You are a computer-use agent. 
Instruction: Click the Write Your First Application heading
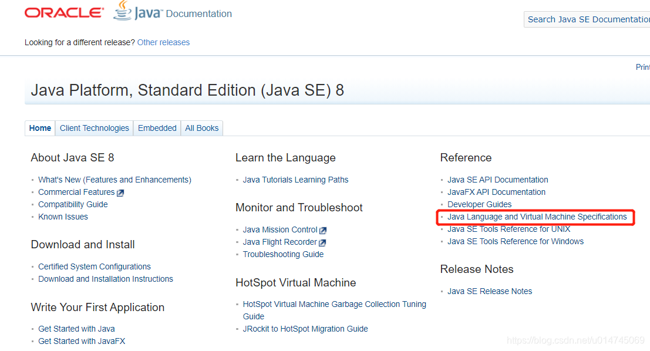pyautogui.click(x=97, y=307)
